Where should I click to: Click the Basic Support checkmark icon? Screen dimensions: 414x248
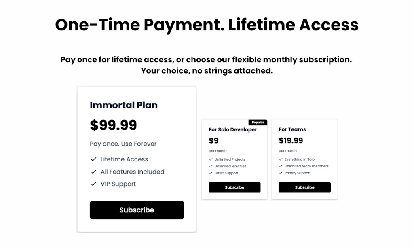coord(211,173)
